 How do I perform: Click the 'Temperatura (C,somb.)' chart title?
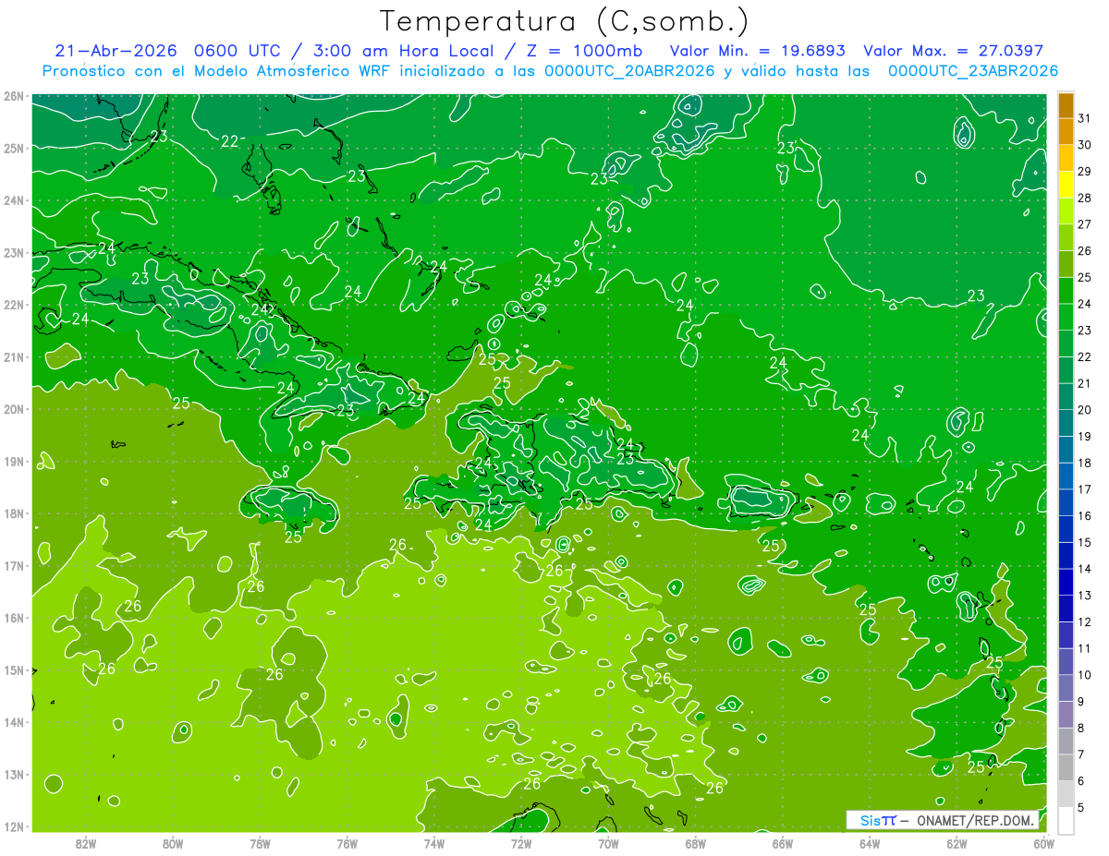coord(564,20)
